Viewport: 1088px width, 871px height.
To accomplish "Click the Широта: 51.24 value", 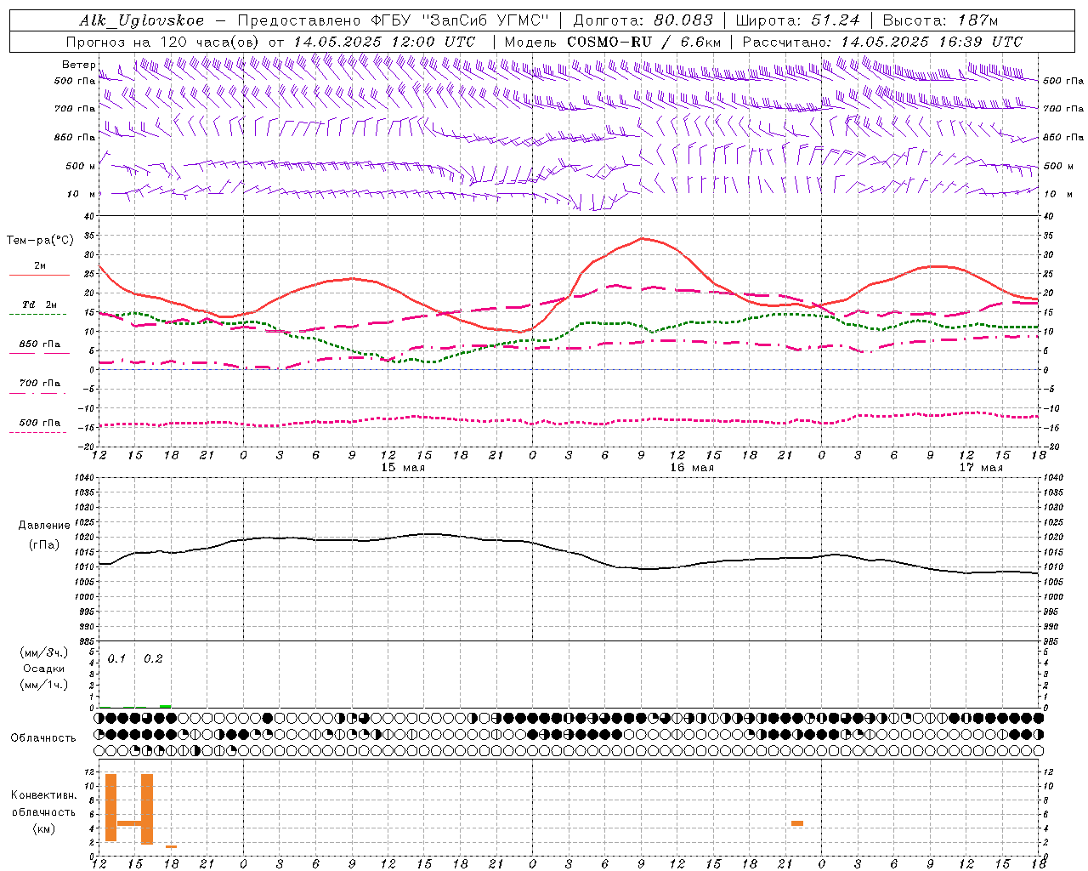I will pyautogui.click(x=797, y=20).
